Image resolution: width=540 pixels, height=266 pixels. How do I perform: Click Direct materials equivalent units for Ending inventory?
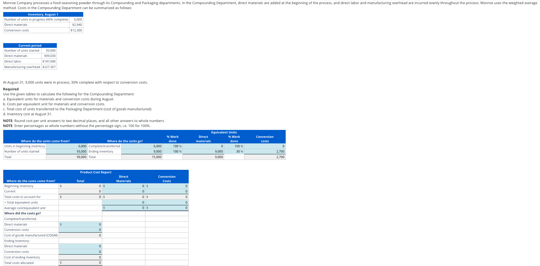(203, 151)
